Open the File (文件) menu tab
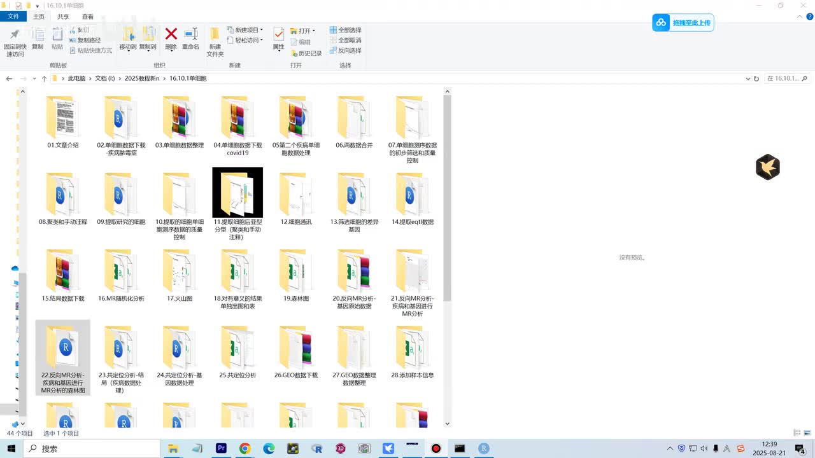The width and height of the screenshot is (815, 458). pos(13,17)
